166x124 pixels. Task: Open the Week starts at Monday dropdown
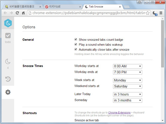pyautogui.click(x=127, y=80)
